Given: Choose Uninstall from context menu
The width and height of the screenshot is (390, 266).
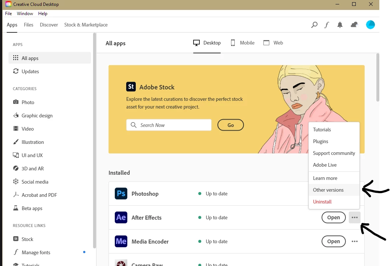Looking at the screenshot, I should point(334,202).
